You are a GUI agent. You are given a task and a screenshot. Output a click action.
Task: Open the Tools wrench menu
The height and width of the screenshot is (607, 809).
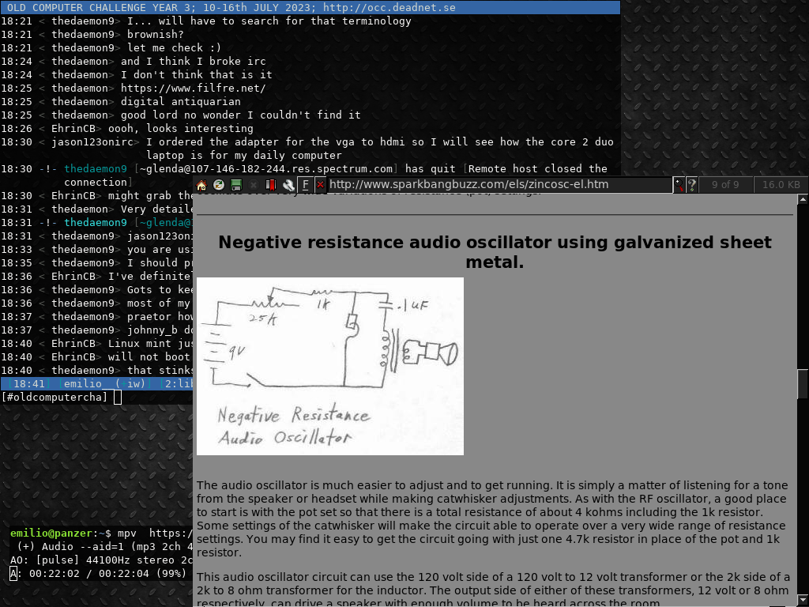click(288, 185)
